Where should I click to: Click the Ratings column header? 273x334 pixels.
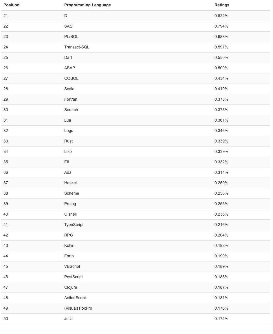(x=222, y=5)
